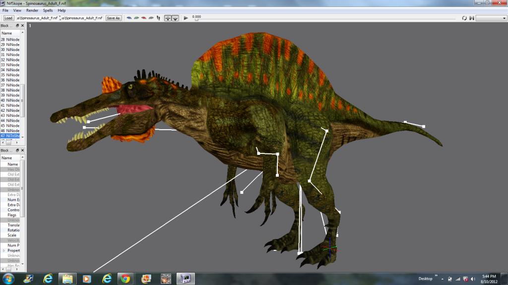The height and width of the screenshot is (285, 508).
Task: Click the gray user view eye icon
Action: [151, 18]
